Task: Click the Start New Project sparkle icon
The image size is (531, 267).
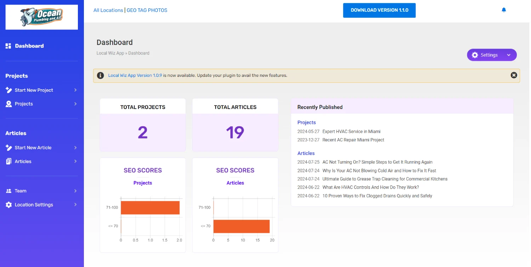Action: (8, 90)
